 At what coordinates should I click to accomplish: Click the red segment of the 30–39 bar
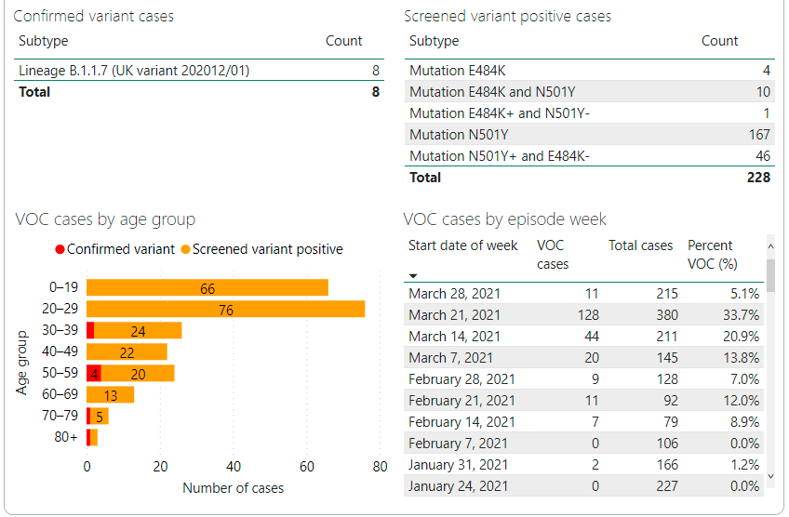click(x=90, y=330)
